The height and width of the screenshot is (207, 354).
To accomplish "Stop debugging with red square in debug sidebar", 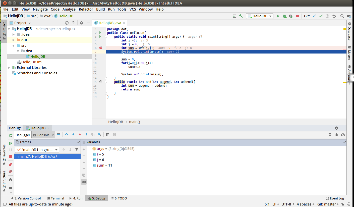I will point(11,157).
